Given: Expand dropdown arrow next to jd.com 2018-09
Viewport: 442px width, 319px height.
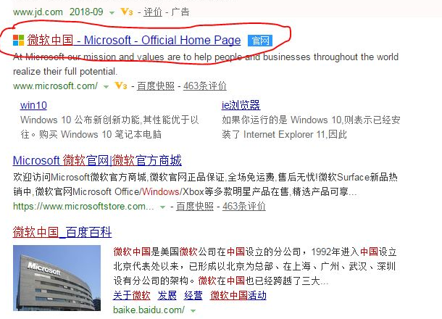Looking at the screenshot, I should [x=112, y=13].
